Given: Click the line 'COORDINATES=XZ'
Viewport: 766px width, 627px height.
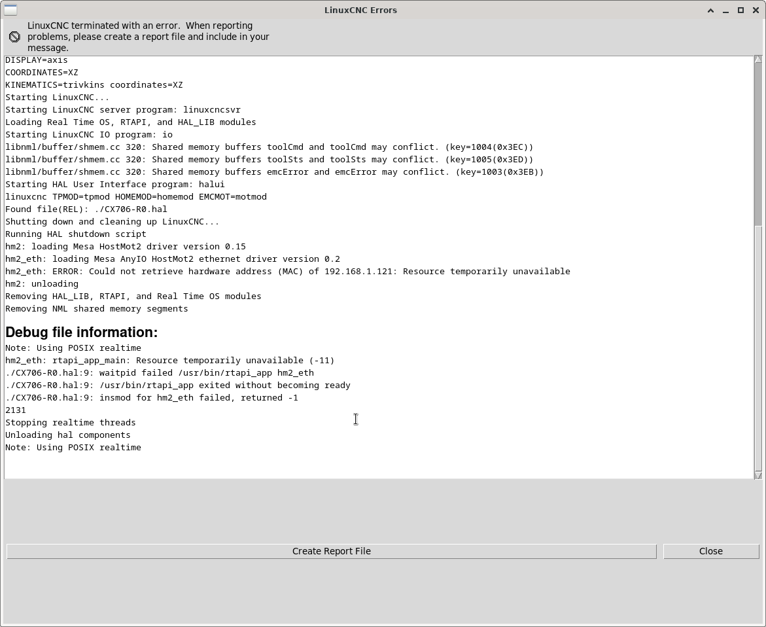Looking at the screenshot, I should pos(41,73).
